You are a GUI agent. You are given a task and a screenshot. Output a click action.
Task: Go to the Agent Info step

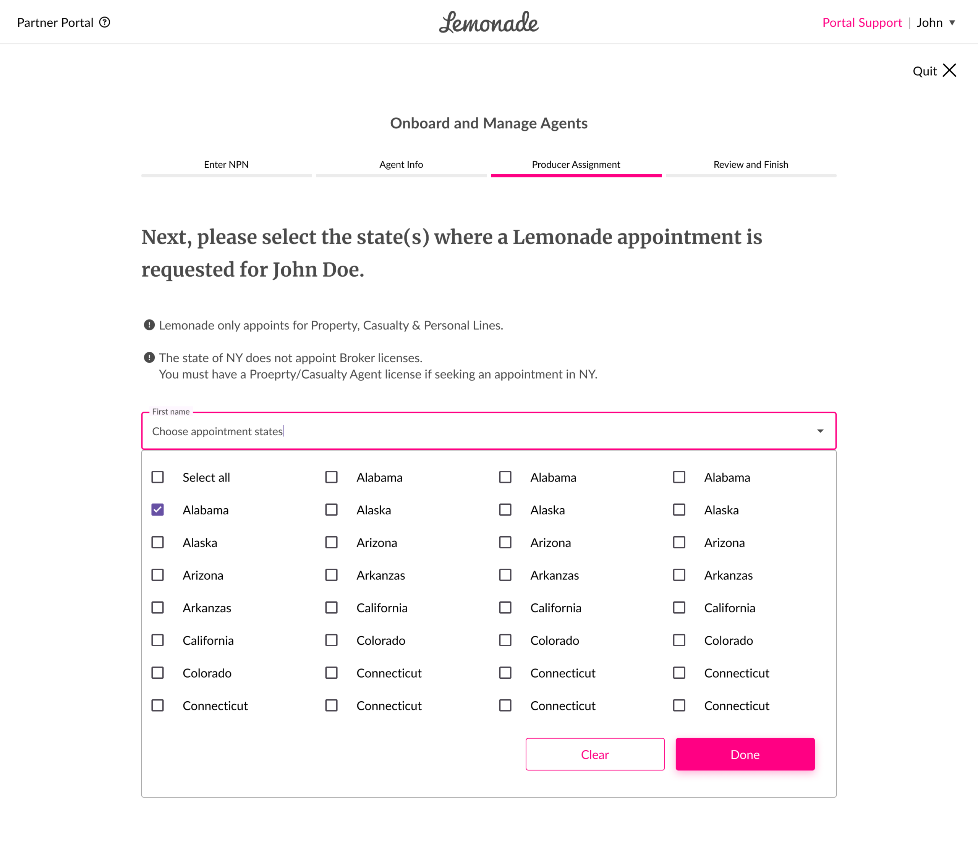[x=401, y=165]
